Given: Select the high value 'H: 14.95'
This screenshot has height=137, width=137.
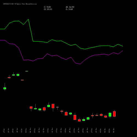Looking at the screenshot, I should point(70,7).
